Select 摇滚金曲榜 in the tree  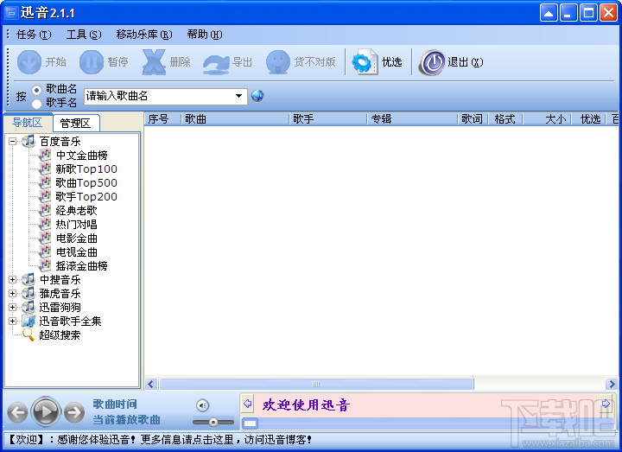point(81,266)
